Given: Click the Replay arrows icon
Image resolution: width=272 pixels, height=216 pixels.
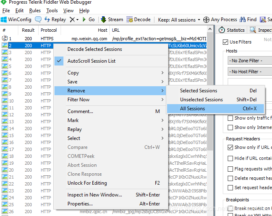Looking at the screenshot, I should click(x=47, y=20).
